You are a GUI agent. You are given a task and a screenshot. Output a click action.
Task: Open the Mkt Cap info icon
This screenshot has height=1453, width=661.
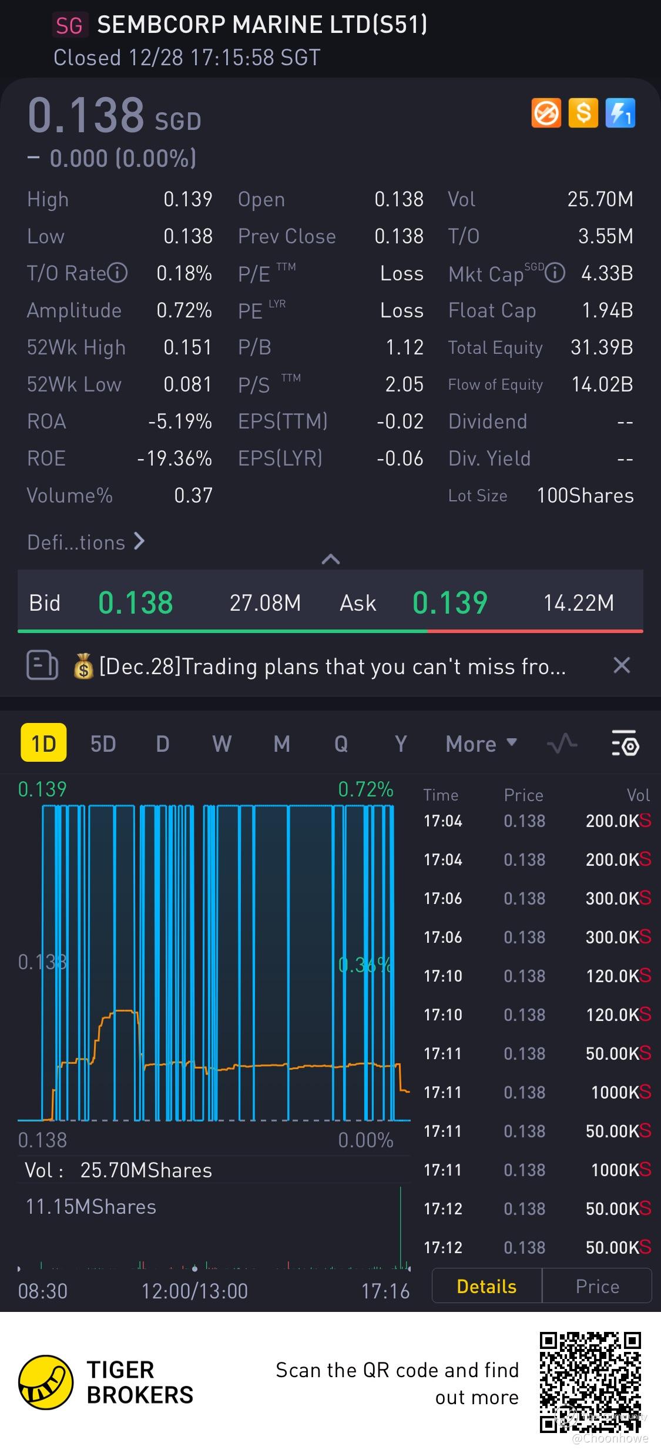[x=555, y=273]
